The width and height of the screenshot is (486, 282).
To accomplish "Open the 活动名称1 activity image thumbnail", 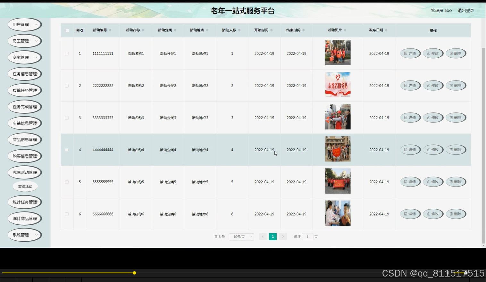I will click(338, 53).
